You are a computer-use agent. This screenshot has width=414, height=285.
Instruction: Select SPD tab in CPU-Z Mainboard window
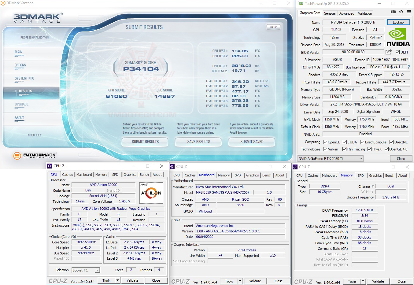point(238,175)
